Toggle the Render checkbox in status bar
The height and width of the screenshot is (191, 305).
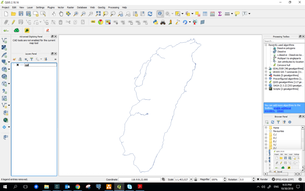coord(258,179)
